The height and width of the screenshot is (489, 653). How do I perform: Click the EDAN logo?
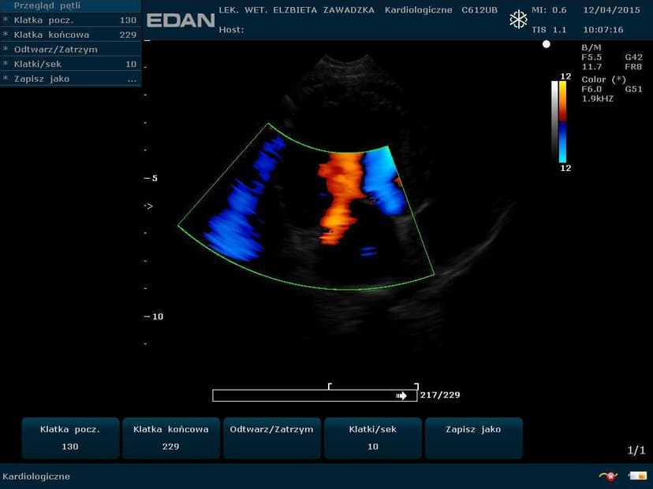[x=181, y=20]
